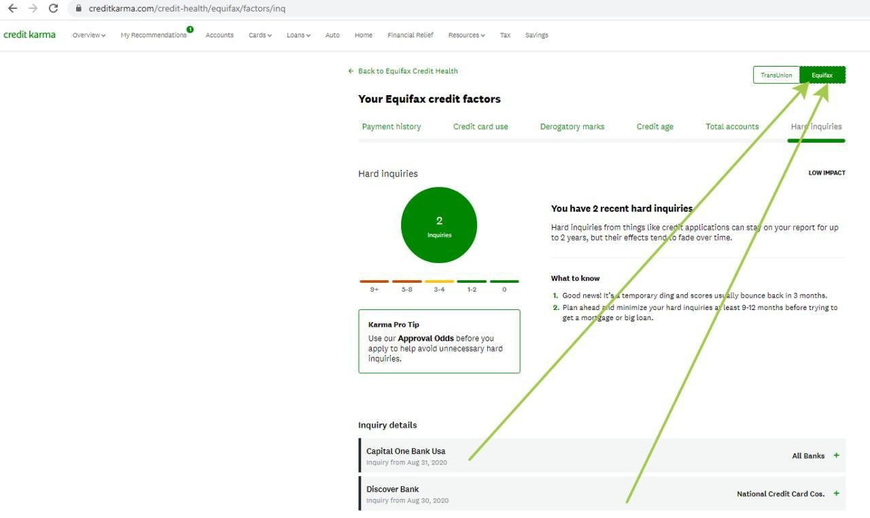The height and width of the screenshot is (518, 870).
Task: Open the Tax section
Action: click(x=505, y=35)
